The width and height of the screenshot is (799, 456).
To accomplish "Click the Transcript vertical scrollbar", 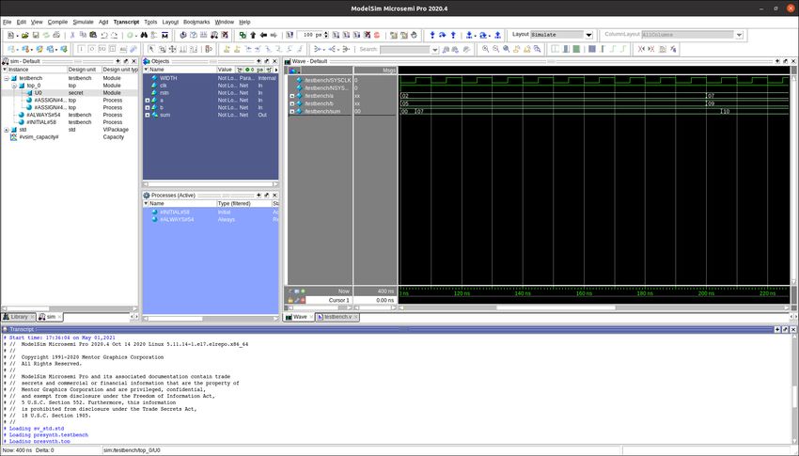I will tap(794, 387).
